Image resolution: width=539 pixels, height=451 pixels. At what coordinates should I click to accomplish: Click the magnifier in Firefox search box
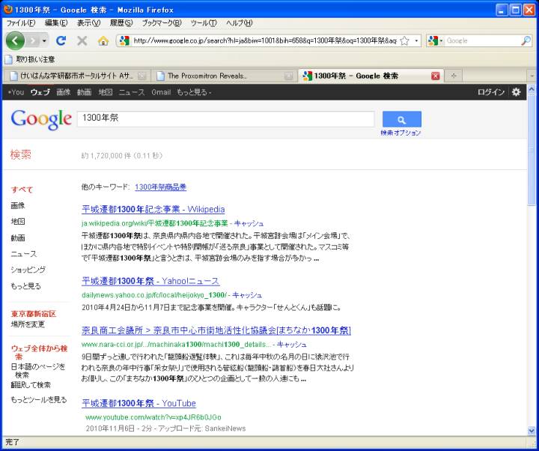526,40
